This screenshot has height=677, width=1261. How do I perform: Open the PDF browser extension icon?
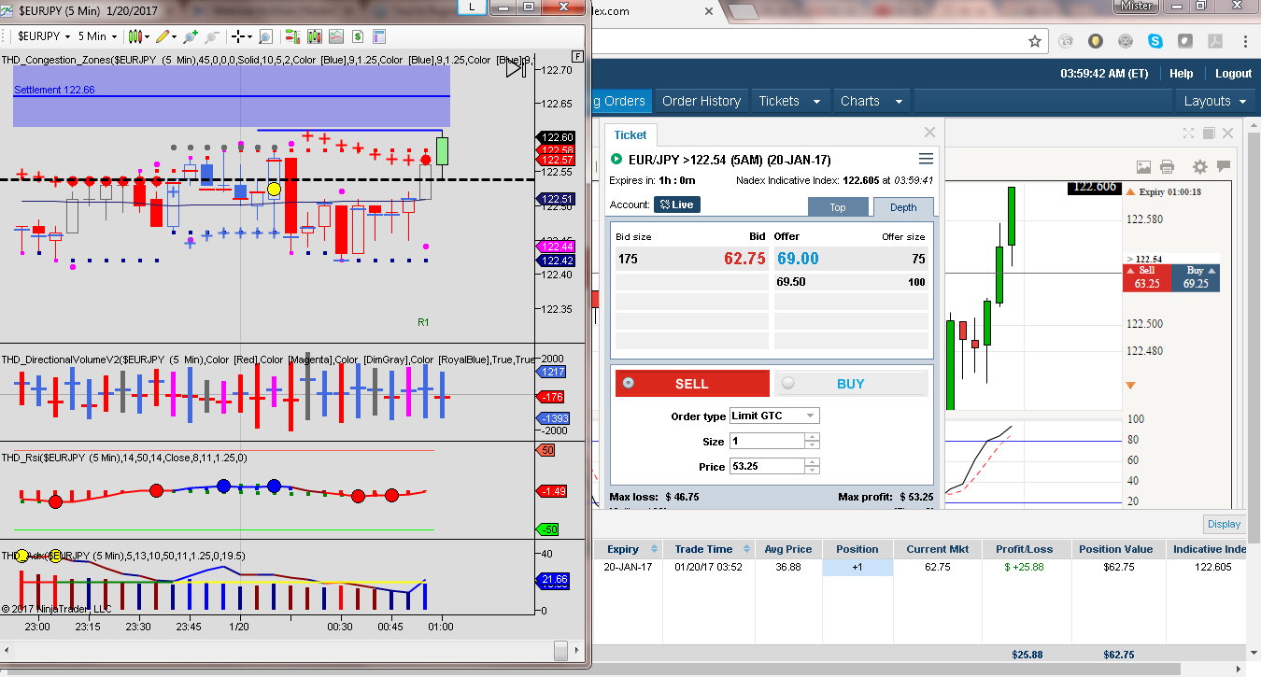click(x=1215, y=41)
